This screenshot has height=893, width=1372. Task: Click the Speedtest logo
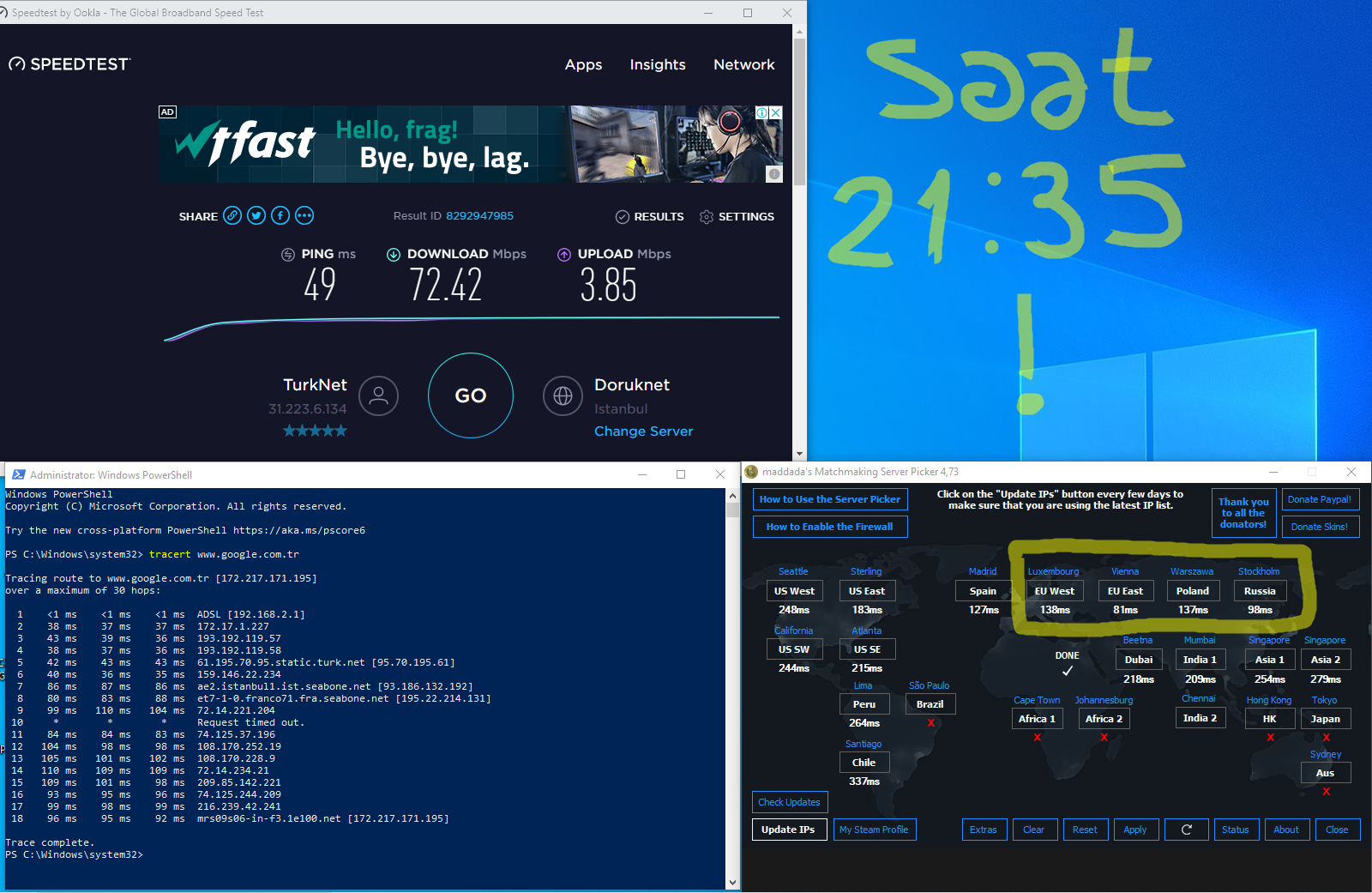(x=69, y=64)
